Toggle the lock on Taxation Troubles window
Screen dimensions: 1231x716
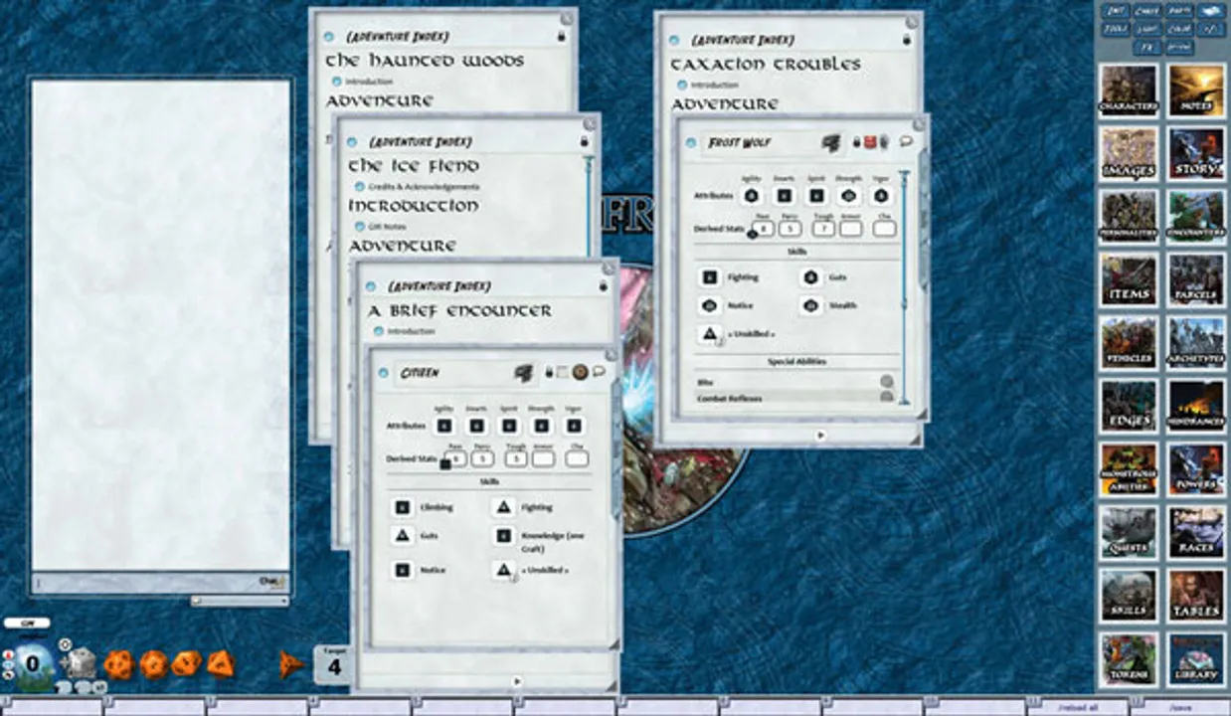[906, 40]
